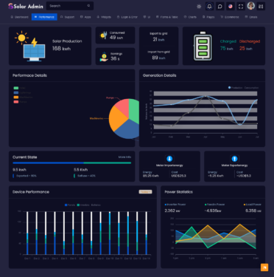Open the UI menu
The height and width of the screenshot is (277, 274).
(x=147, y=17)
